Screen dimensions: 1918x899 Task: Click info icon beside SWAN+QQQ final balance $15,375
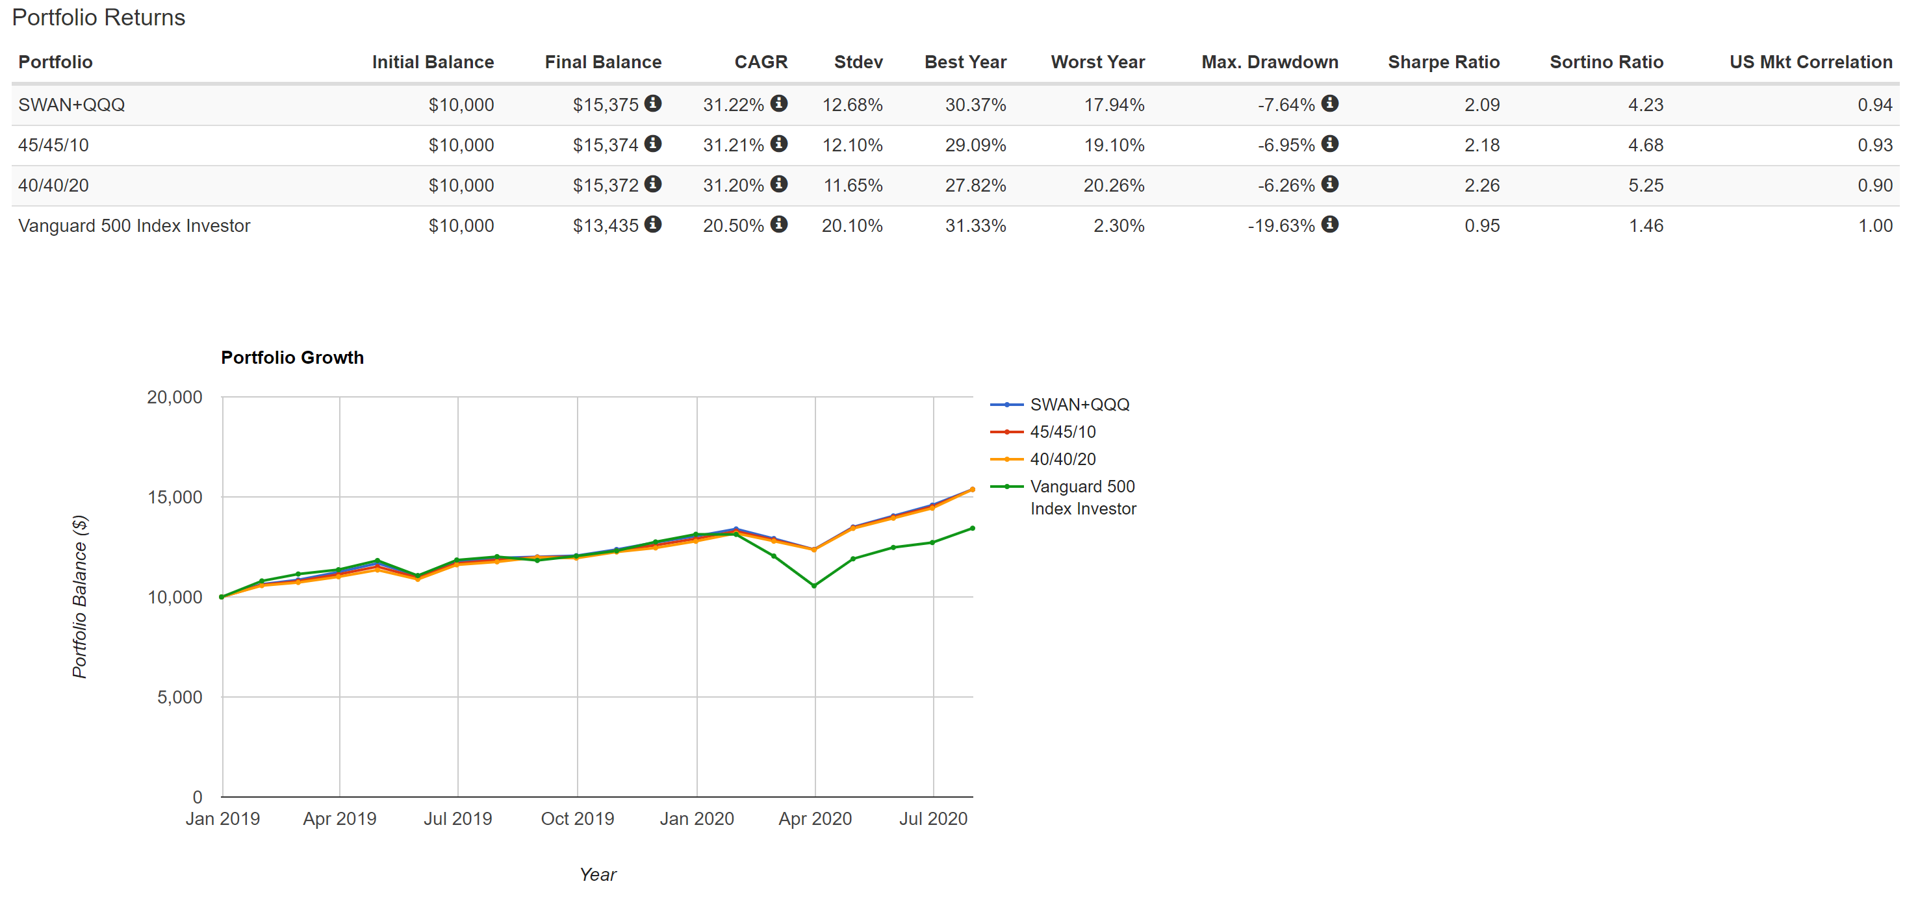pos(653,103)
